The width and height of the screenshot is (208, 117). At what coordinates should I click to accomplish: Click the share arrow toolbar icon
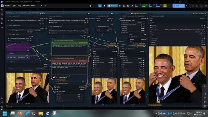click(x=132, y=6)
